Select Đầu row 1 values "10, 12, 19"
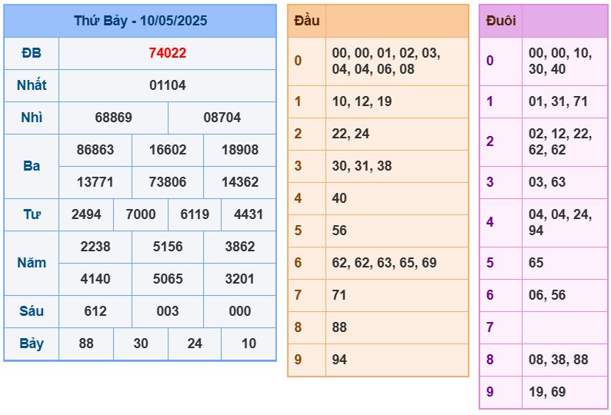611x415 pixels. point(362,101)
